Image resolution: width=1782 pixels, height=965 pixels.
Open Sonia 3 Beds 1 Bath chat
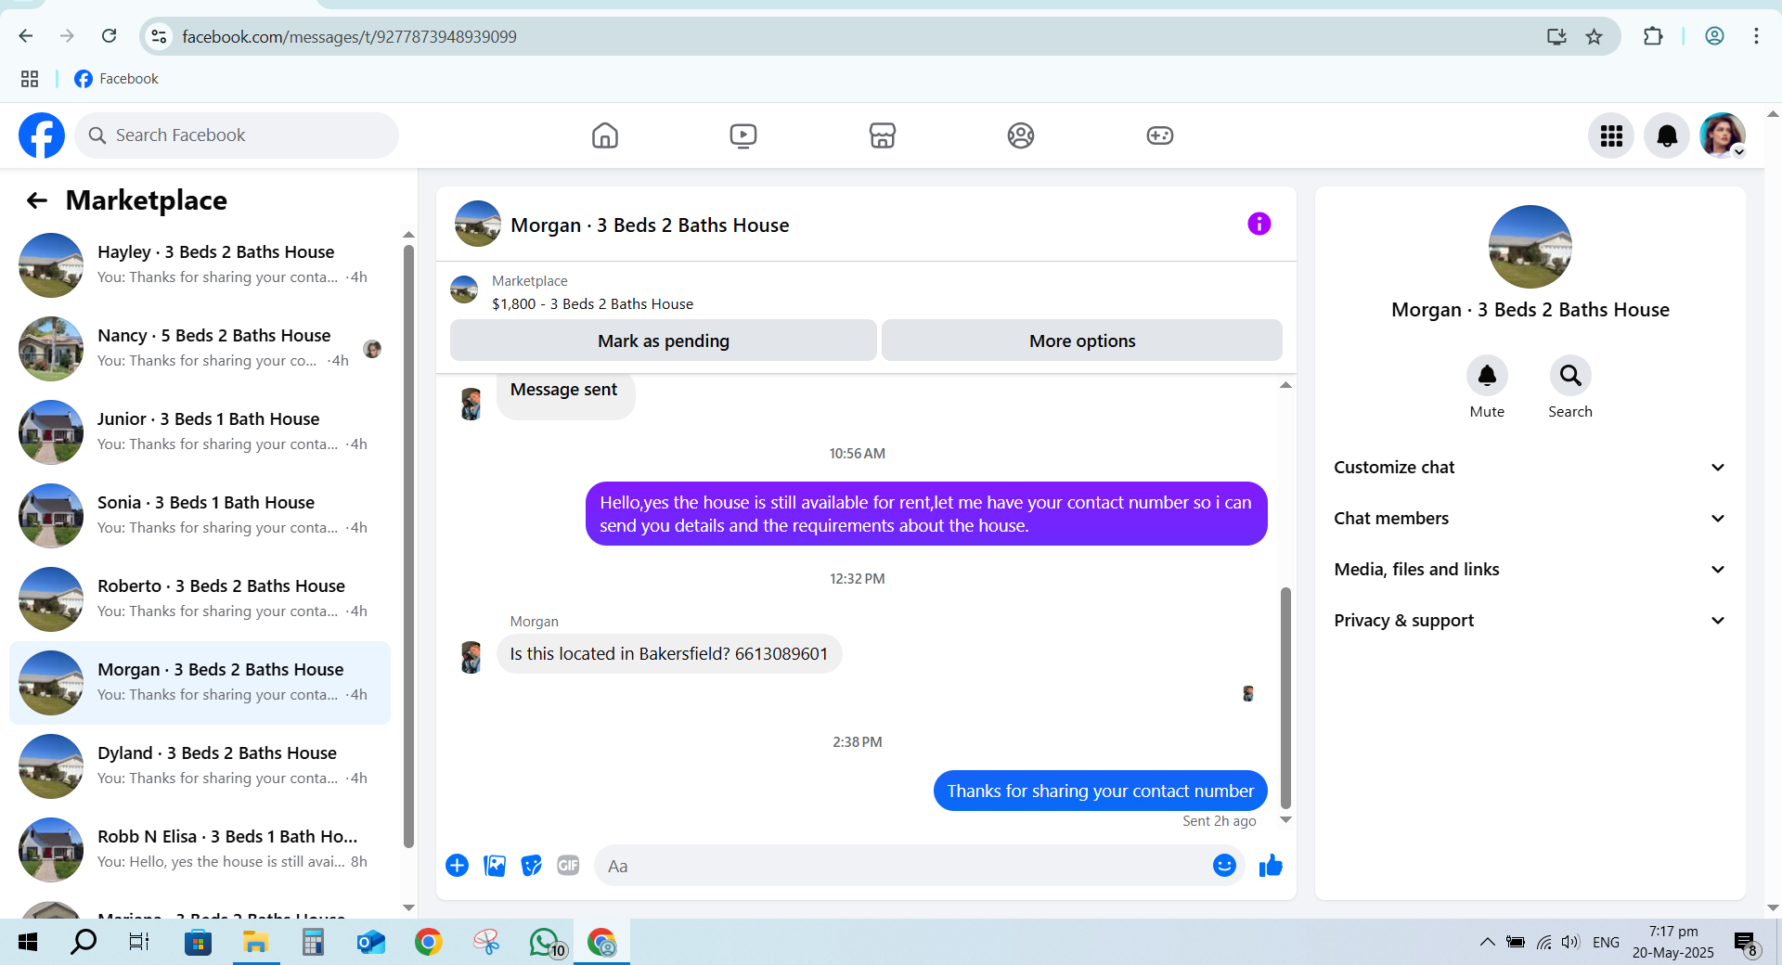[x=200, y=516]
